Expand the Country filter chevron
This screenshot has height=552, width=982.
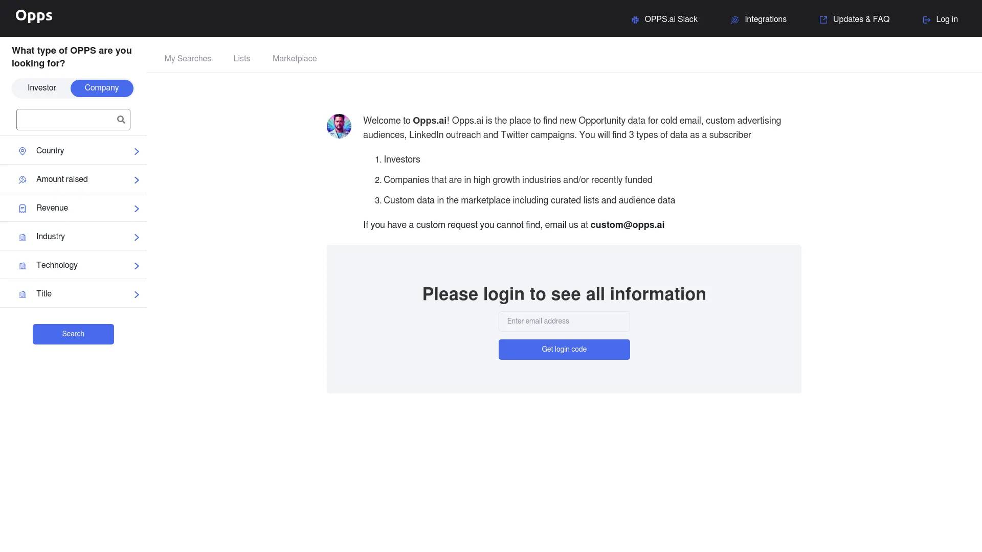137,151
